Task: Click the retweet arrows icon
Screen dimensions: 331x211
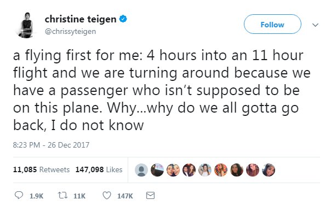Action: pos(62,195)
